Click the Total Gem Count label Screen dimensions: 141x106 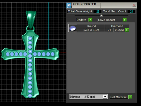click(x=115, y=11)
